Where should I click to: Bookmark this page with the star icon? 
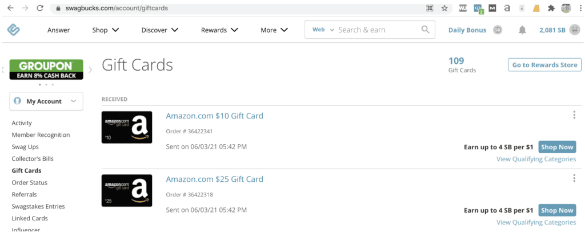[444, 9]
